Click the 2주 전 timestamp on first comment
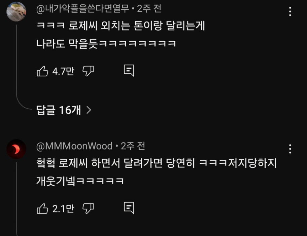Viewport: 307px width, 236px height. [x=149, y=9]
